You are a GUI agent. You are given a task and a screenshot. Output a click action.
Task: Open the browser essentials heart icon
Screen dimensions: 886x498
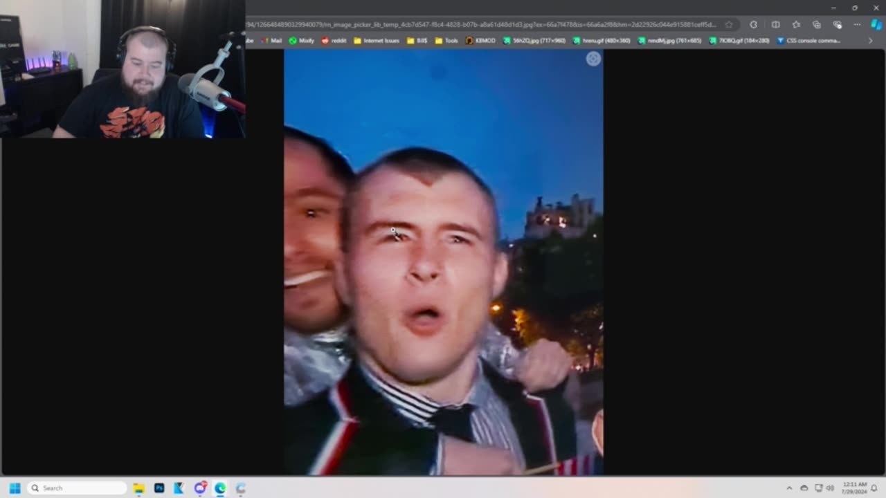(837, 24)
